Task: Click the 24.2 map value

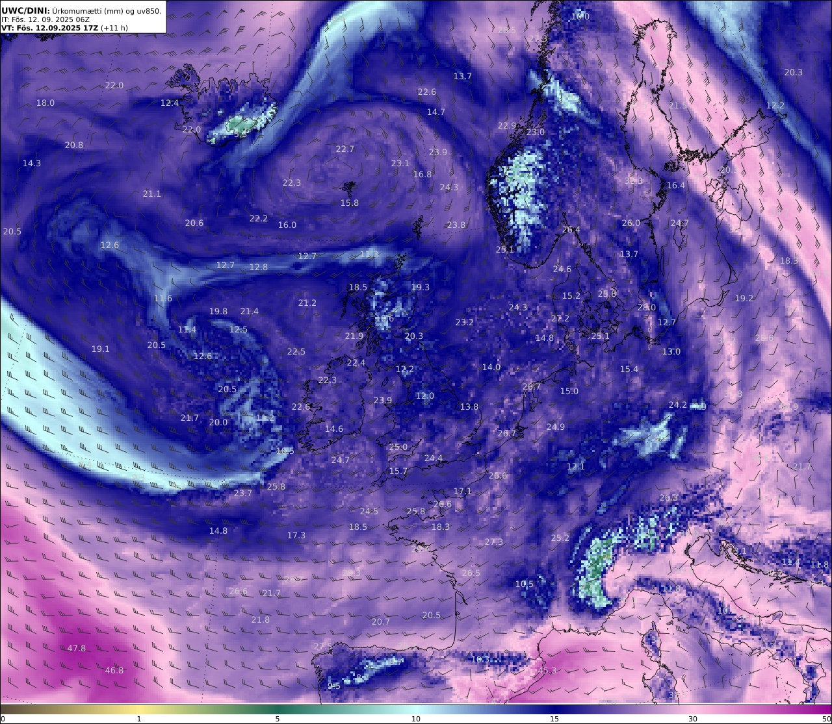Action: [678, 405]
